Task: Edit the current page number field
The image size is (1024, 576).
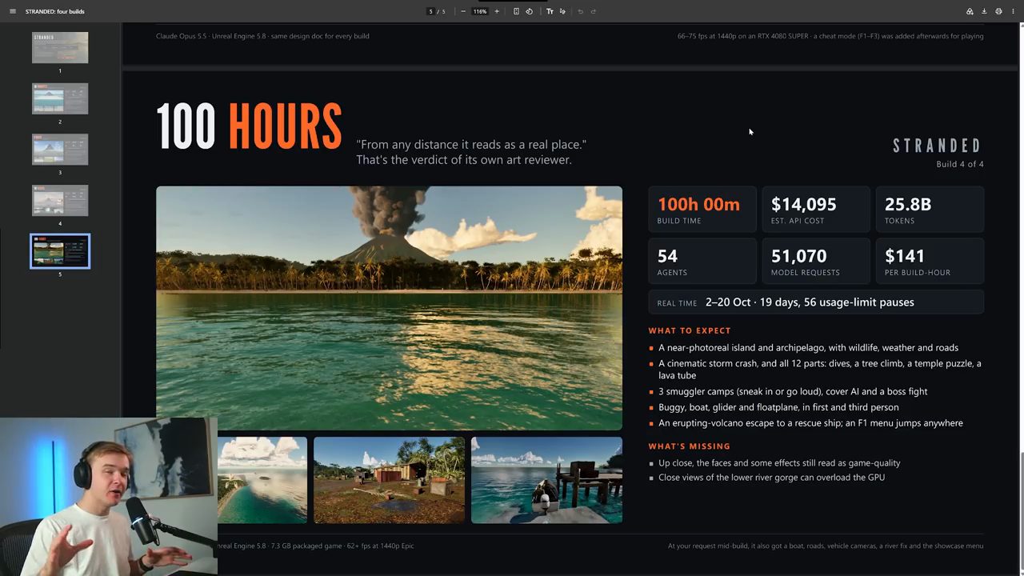Action: click(x=431, y=11)
